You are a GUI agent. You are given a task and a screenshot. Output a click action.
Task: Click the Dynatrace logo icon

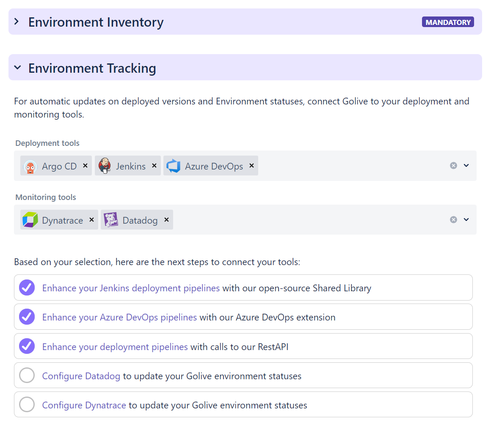click(30, 220)
